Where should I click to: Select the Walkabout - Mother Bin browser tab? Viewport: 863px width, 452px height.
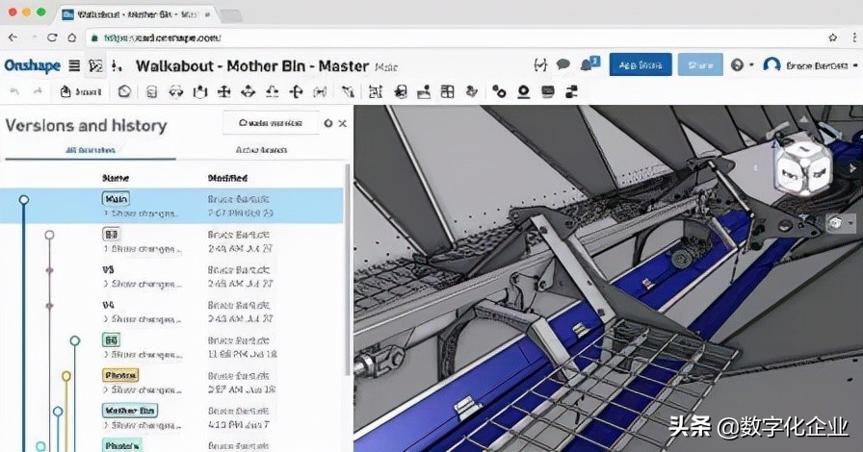(x=136, y=14)
